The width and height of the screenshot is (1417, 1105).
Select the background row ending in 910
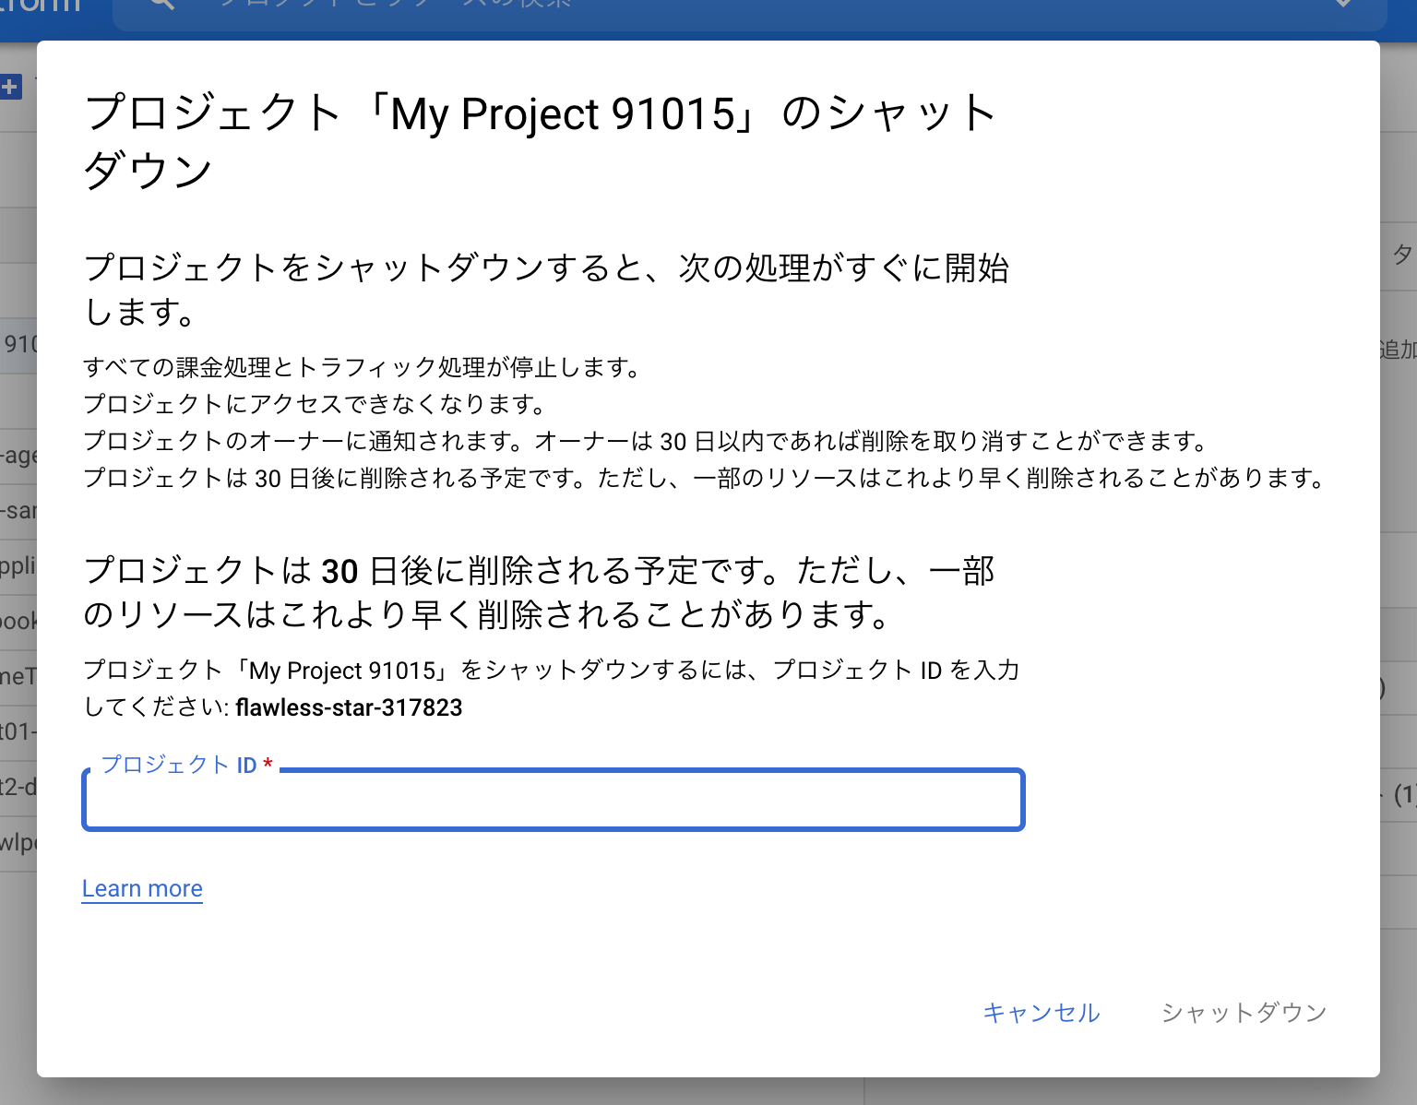(20, 341)
